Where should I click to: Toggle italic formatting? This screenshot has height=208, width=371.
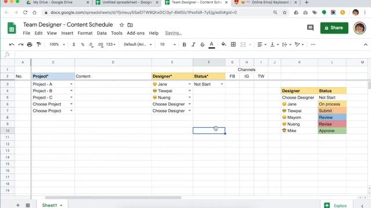click(x=193, y=44)
